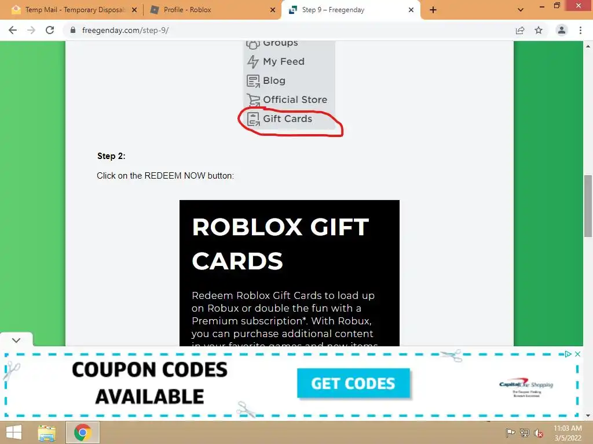
Task: Click the muted volume tray icon
Action: (538, 432)
